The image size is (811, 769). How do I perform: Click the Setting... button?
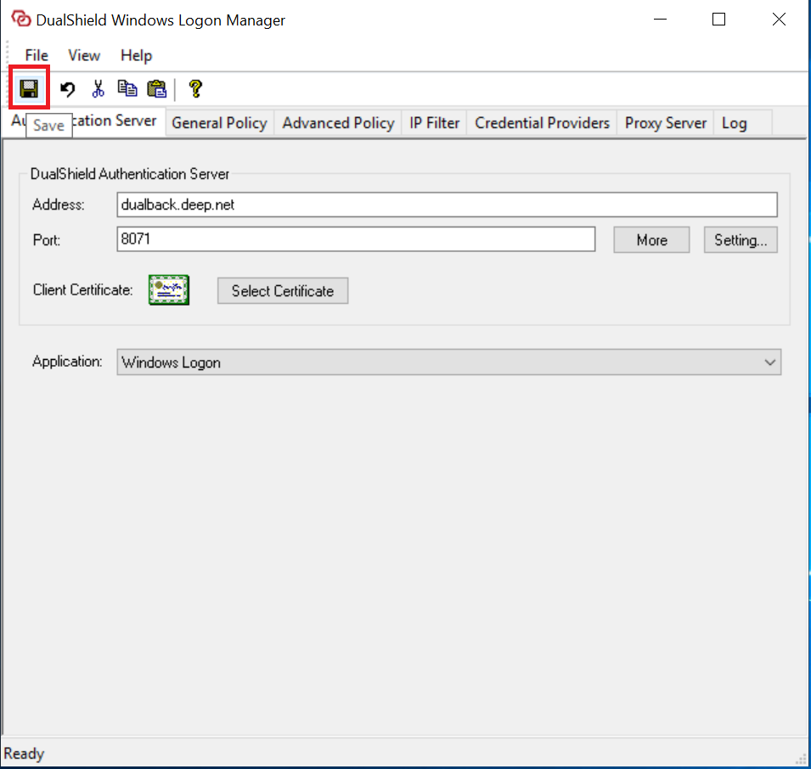click(740, 240)
